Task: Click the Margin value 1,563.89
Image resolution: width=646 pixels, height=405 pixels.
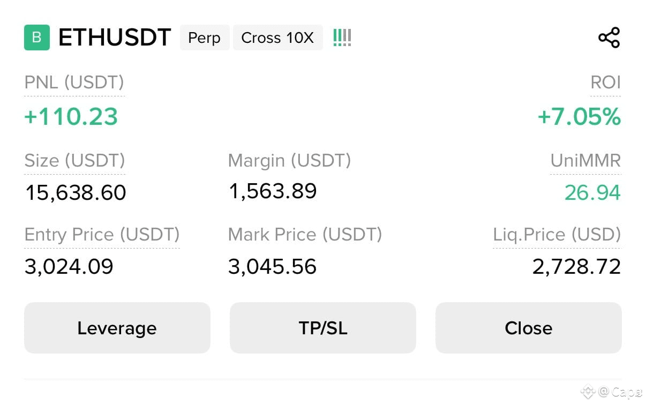Action: pos(273,191)
